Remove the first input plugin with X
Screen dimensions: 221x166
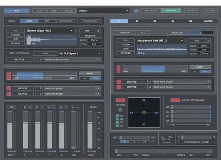point(98,89)
